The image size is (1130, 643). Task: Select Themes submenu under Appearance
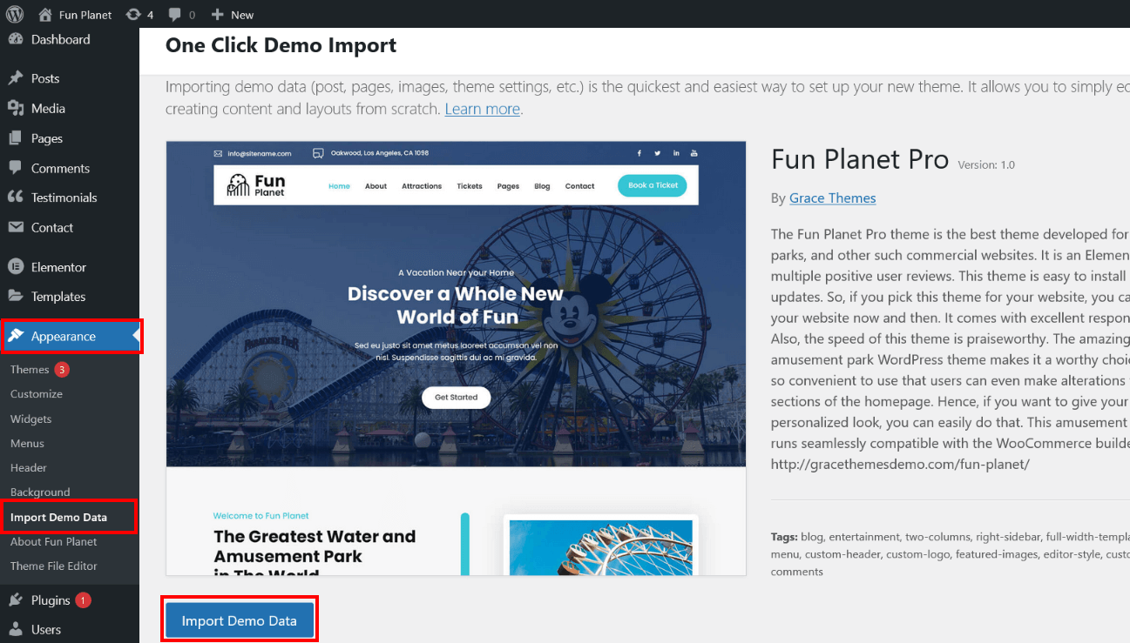tap(30, 370)
